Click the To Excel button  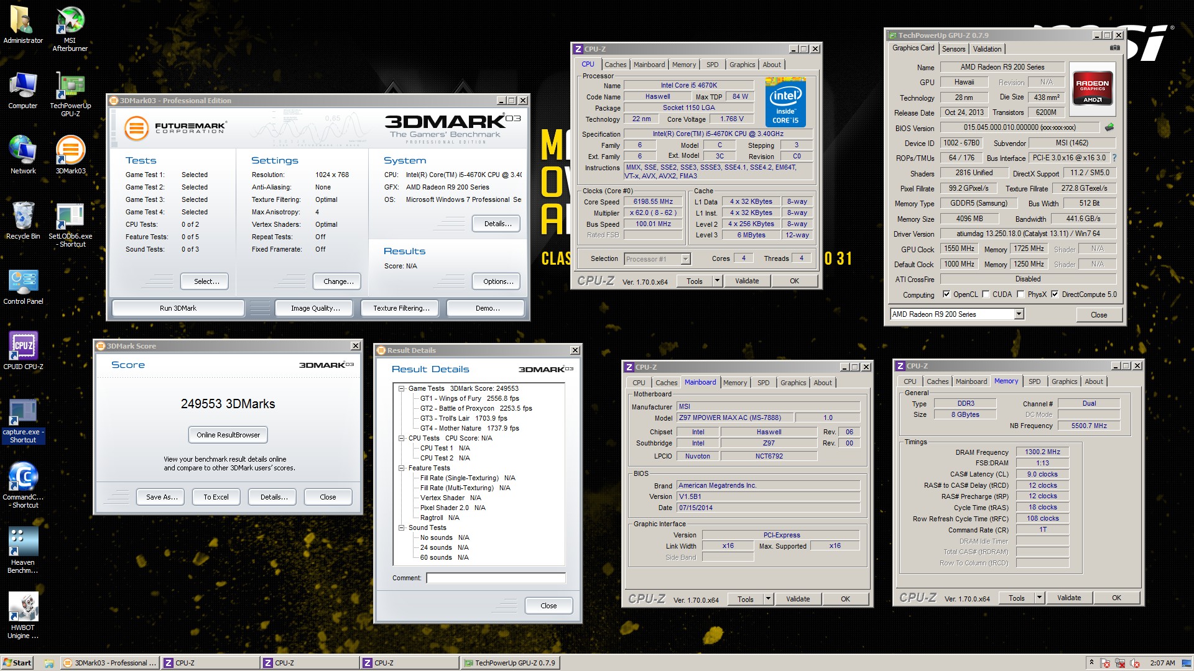pyautogui.click(x=216, y=497)
